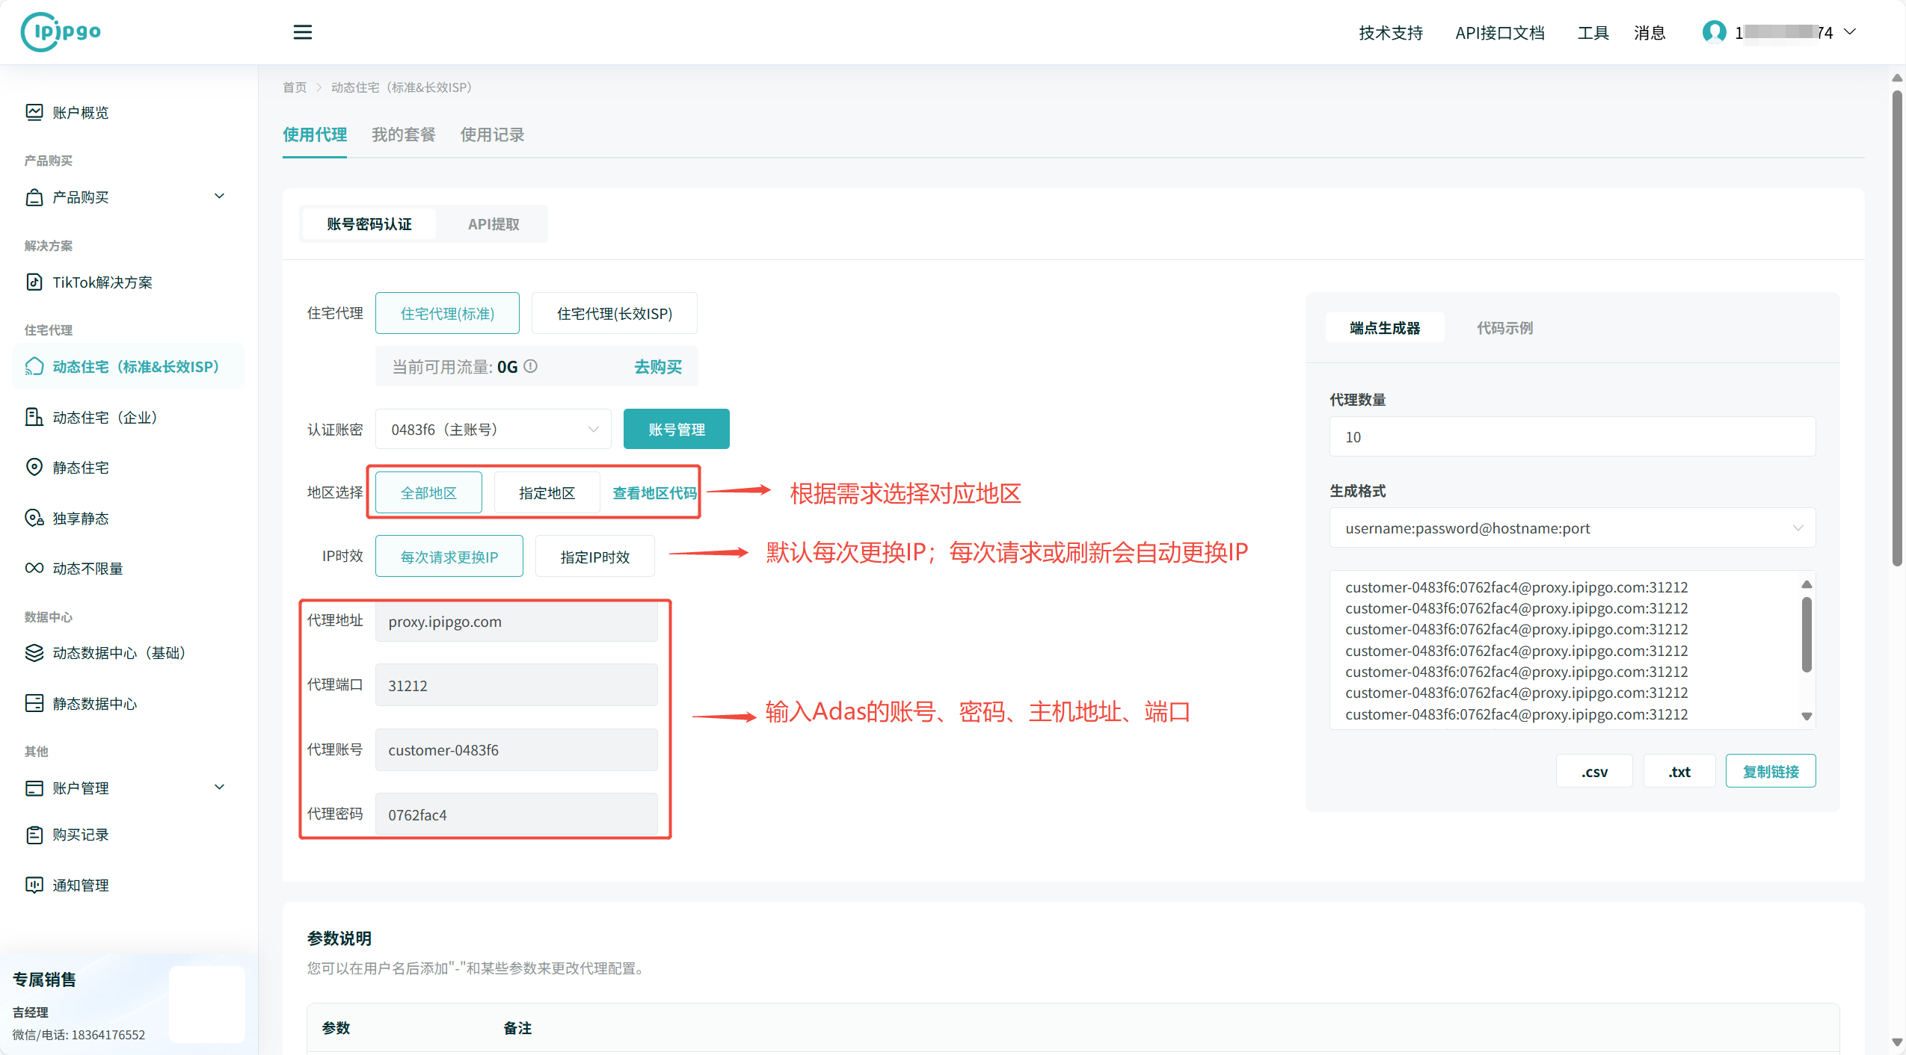
Task: Open 技术支持 in top navigation
Action: click(x=1391, y=32)
